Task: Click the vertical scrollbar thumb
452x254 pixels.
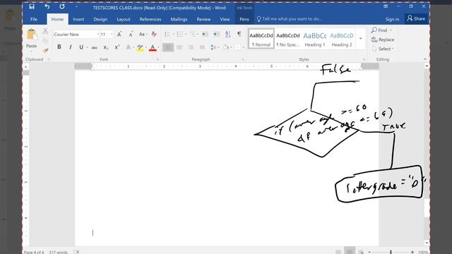Action: click(427, 208)
